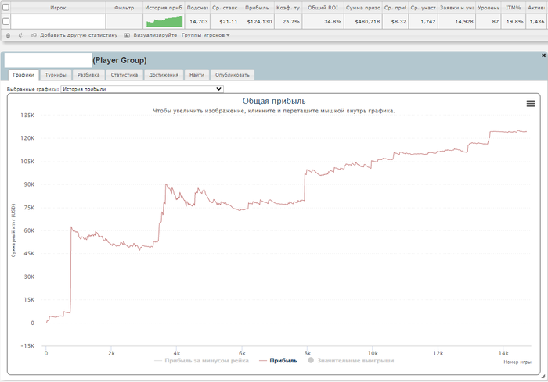This screenshot has height=382, width=548.
Task: Click the icon beside 'Добавить другую статистику'
Action: [34, 36]
